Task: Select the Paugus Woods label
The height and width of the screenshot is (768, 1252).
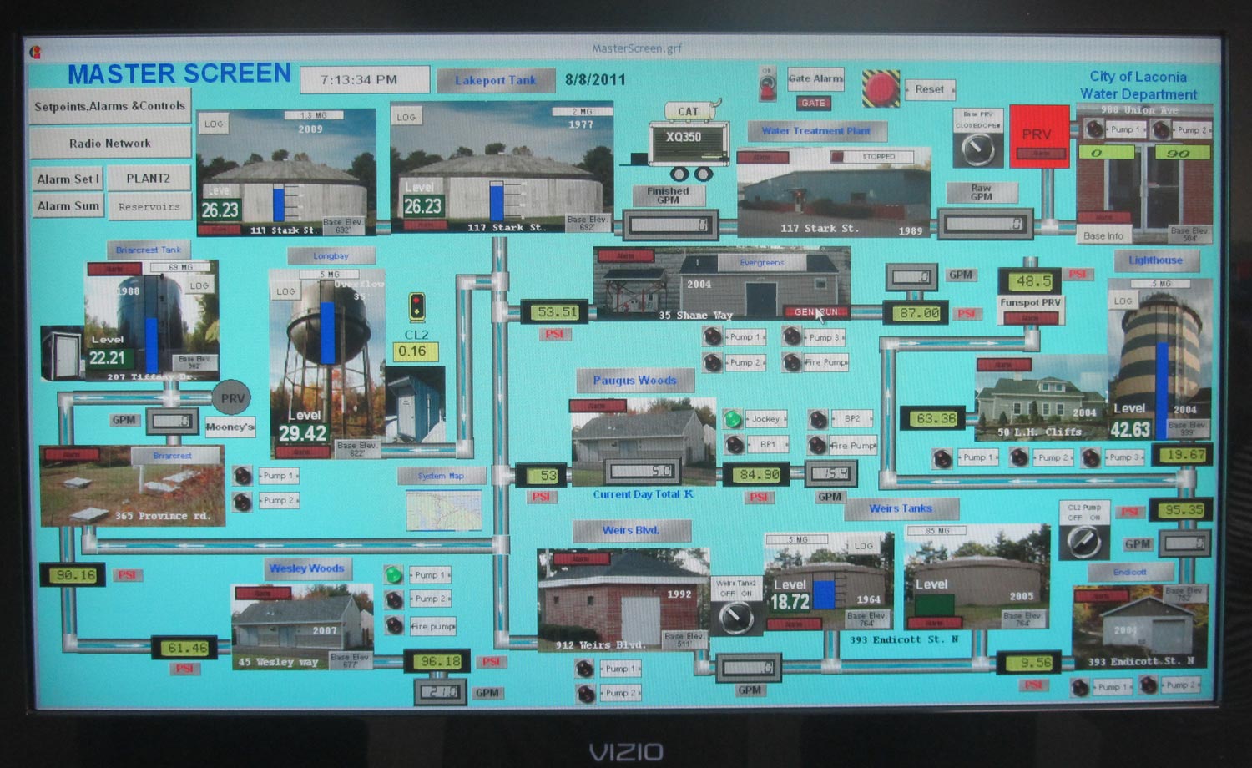Action: tap(635, 380)
